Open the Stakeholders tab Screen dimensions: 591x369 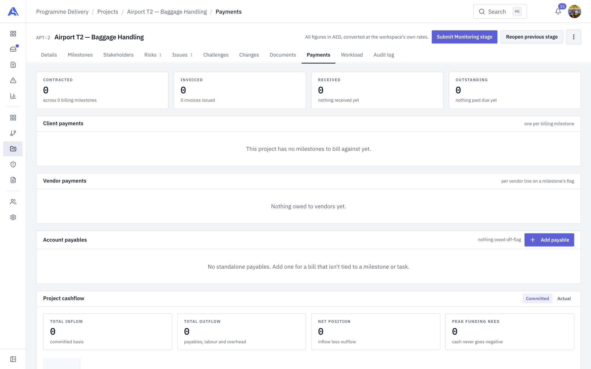[118, 55]
